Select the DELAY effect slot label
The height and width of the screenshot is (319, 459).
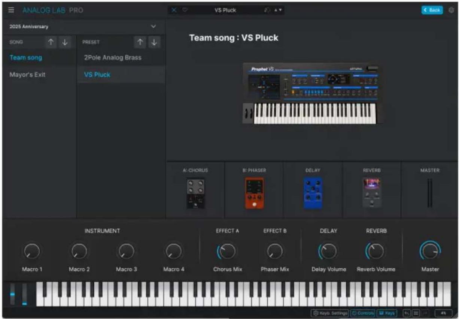[x=313, y=170]
